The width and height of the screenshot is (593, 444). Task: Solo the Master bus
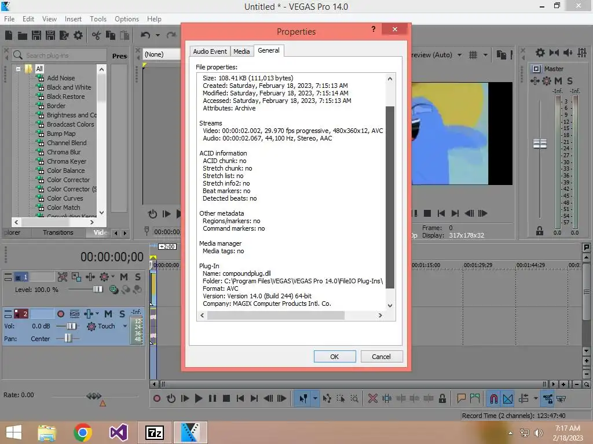pyautogui.click(x=570, y=81)
